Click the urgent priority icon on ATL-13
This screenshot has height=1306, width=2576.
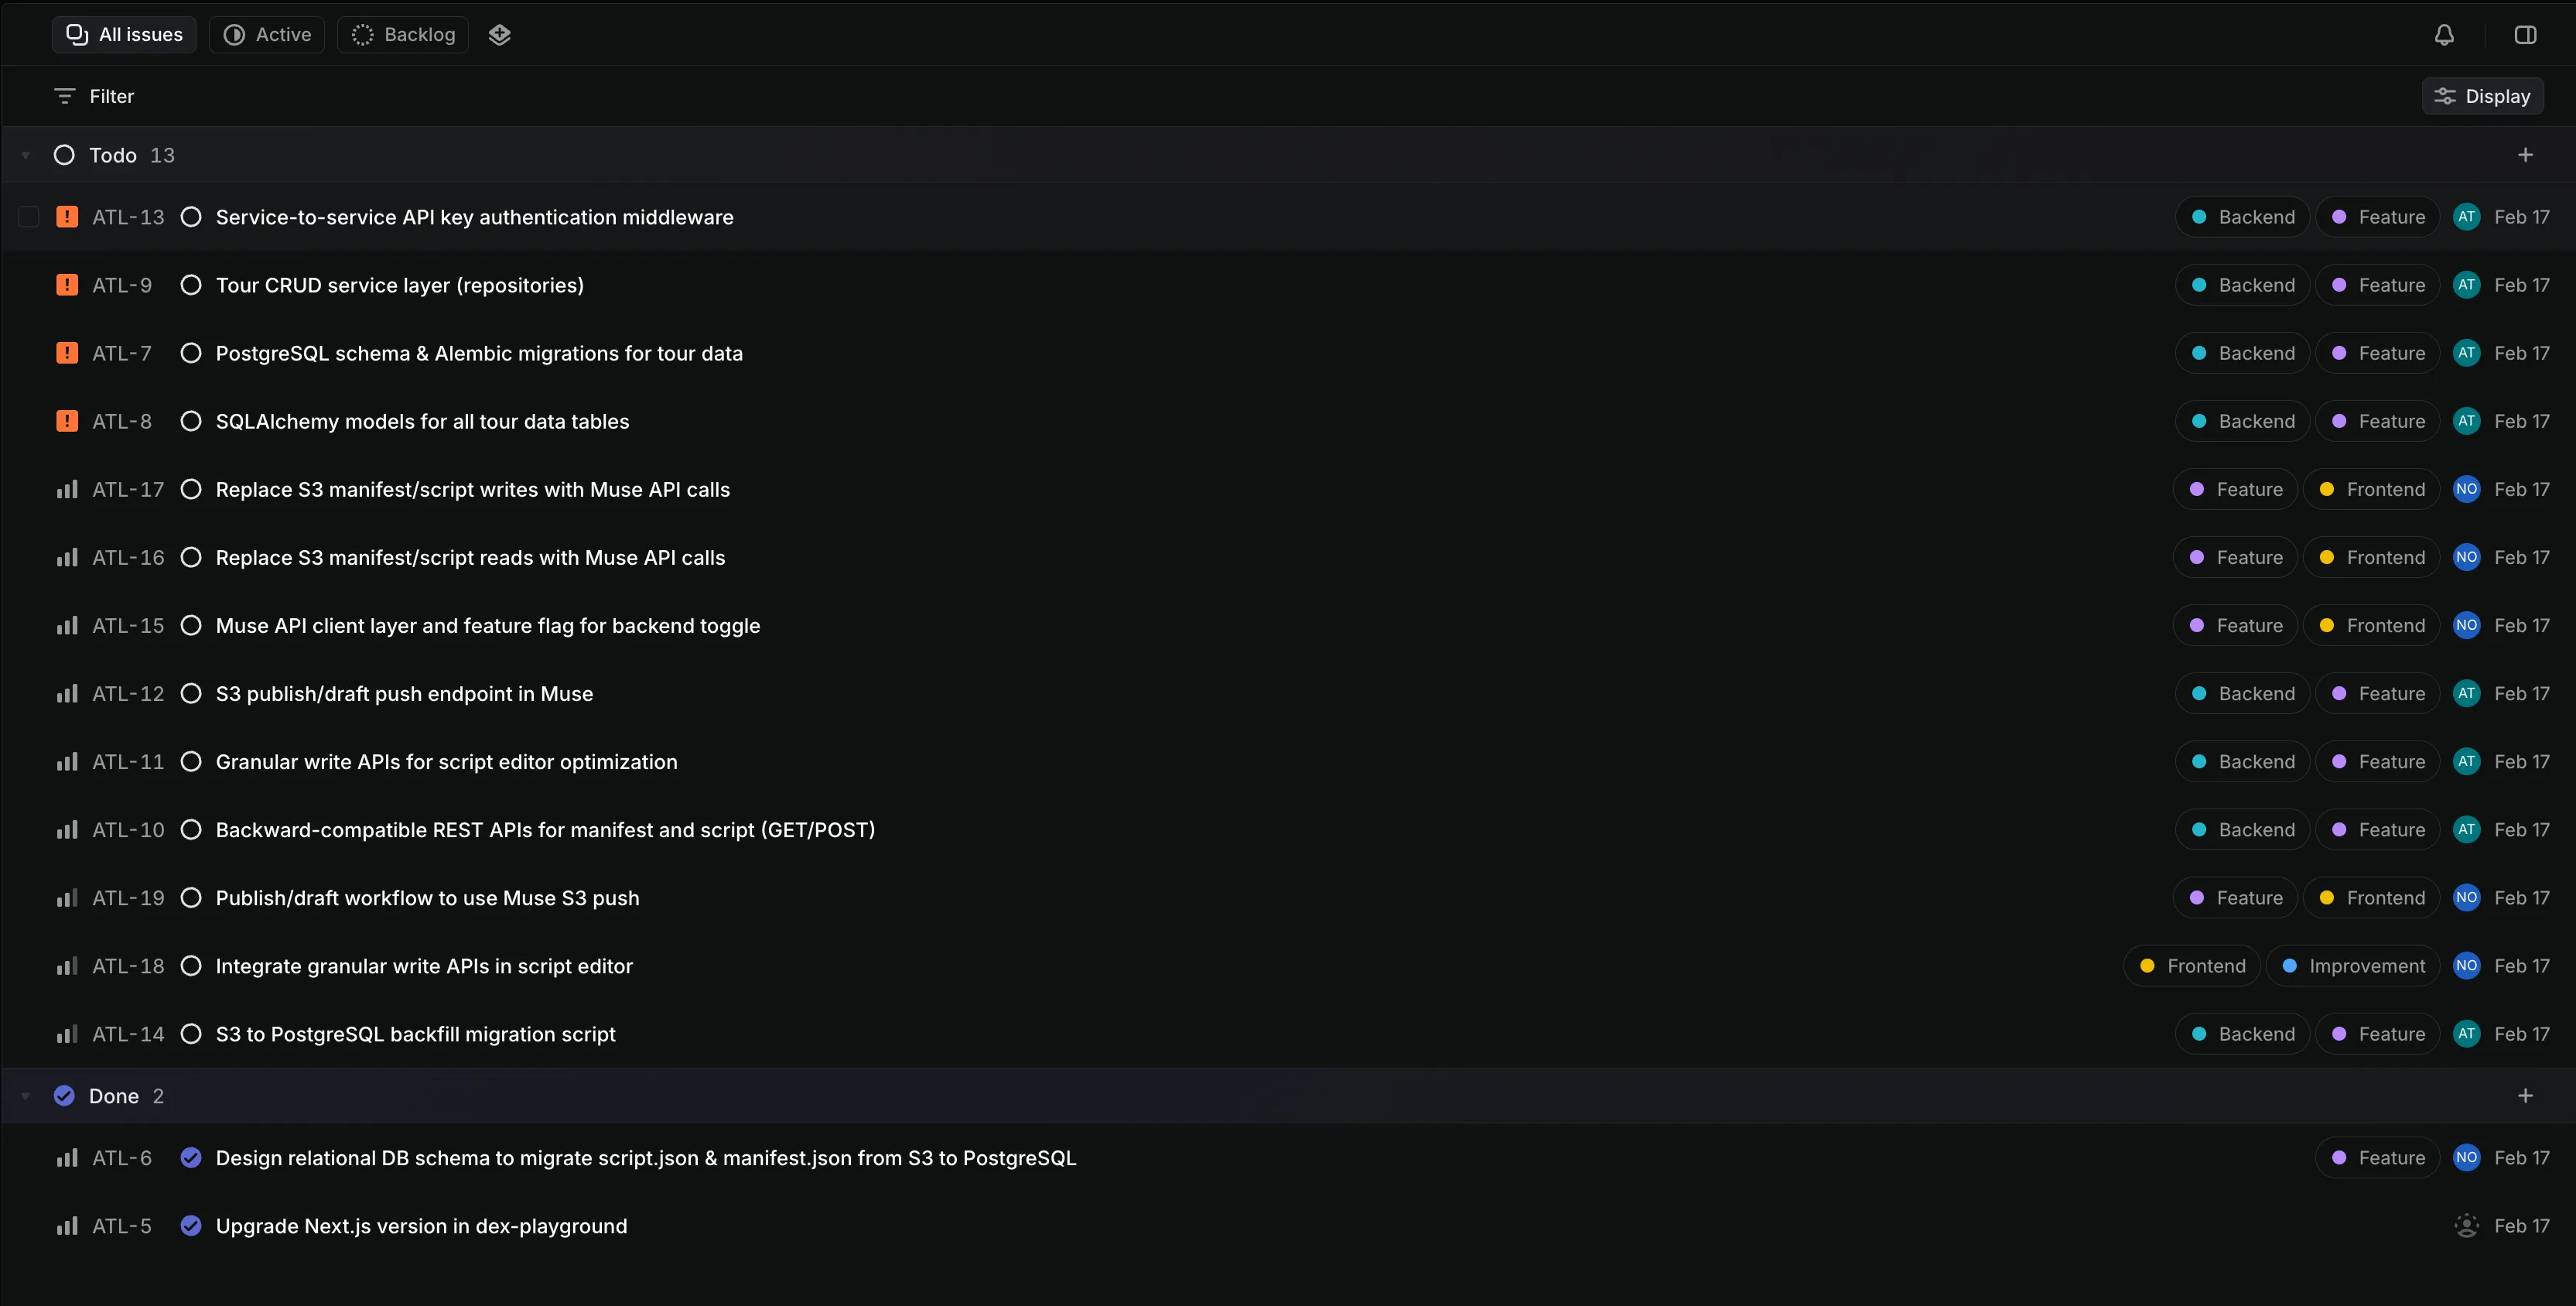(x=67, y=217)
